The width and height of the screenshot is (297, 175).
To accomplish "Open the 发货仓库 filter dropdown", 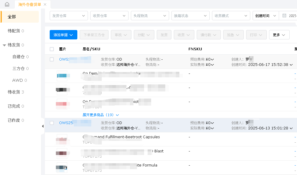I will 69,16.
